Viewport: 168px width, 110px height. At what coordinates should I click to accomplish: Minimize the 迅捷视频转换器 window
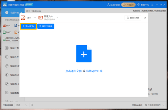(x=157, y=5)
